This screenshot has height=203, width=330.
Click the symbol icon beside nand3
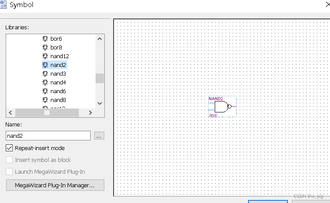(45, 74)
